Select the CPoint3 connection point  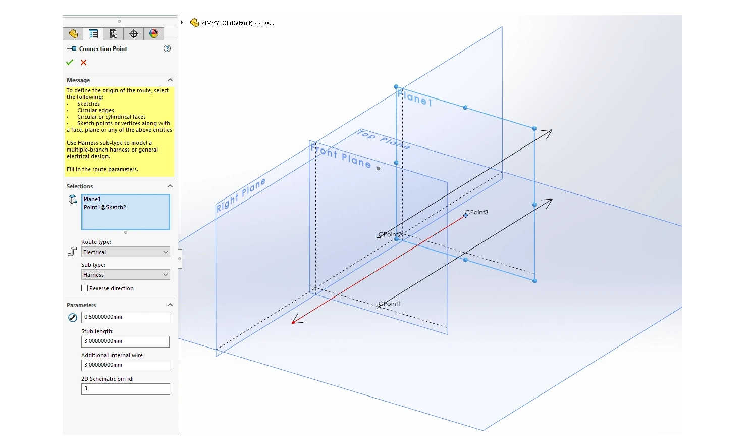pyautogui.click(x=465, y=215)
